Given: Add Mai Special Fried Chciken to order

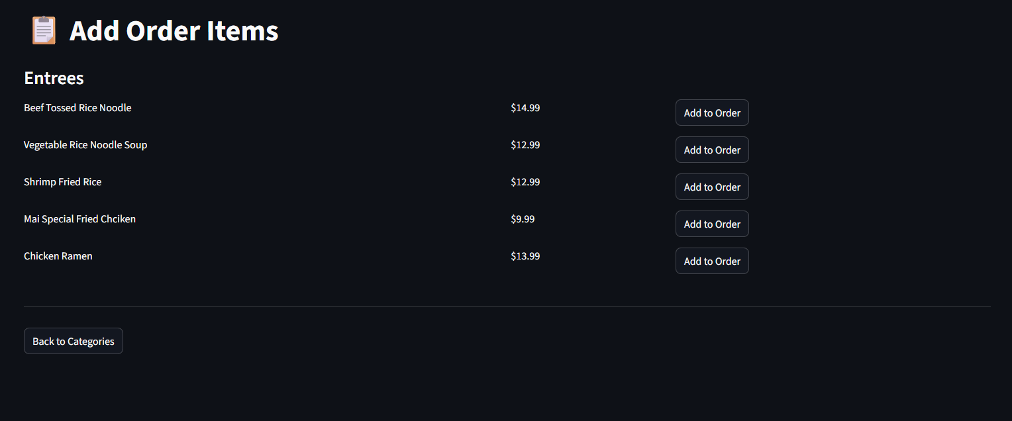Looking at the screenshot, I should pos(712,224).
